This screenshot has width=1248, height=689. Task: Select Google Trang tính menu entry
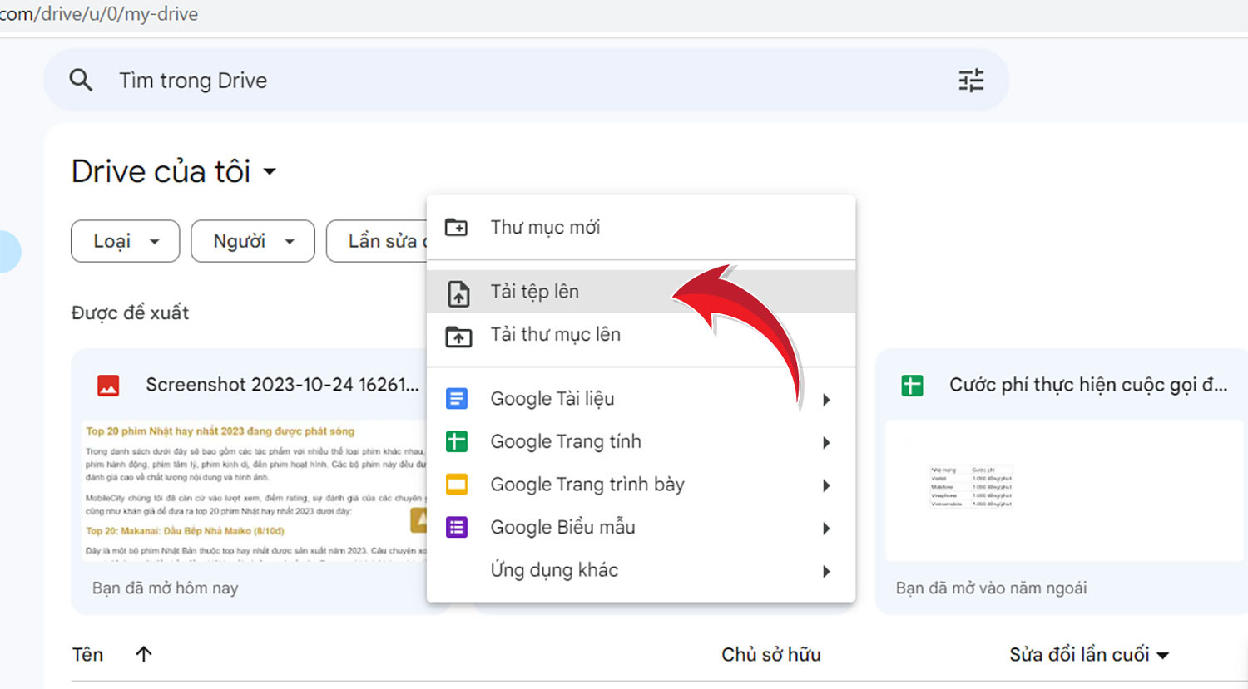641,441
